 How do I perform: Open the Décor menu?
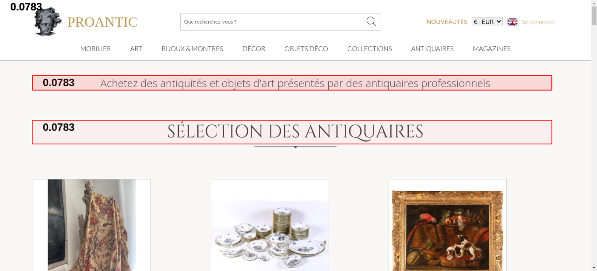tap(254, 49)
